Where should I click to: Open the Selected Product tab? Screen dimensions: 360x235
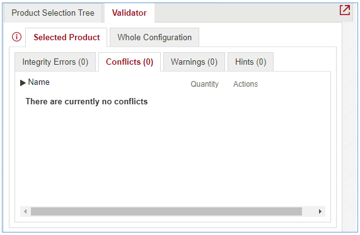pos(66,37)
